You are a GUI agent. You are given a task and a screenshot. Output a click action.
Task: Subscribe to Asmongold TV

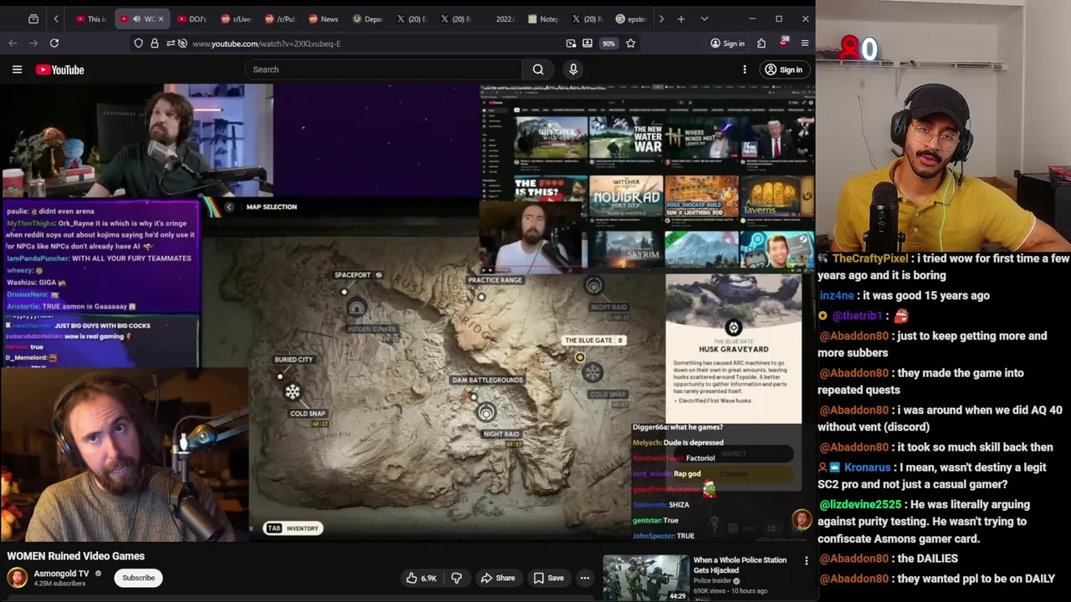pyautogui.click(x=138, y=578)
